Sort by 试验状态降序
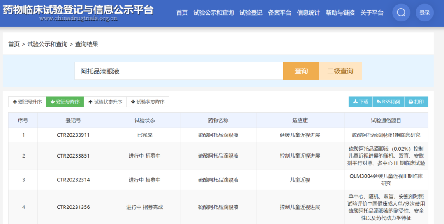 tap(148, 102)
